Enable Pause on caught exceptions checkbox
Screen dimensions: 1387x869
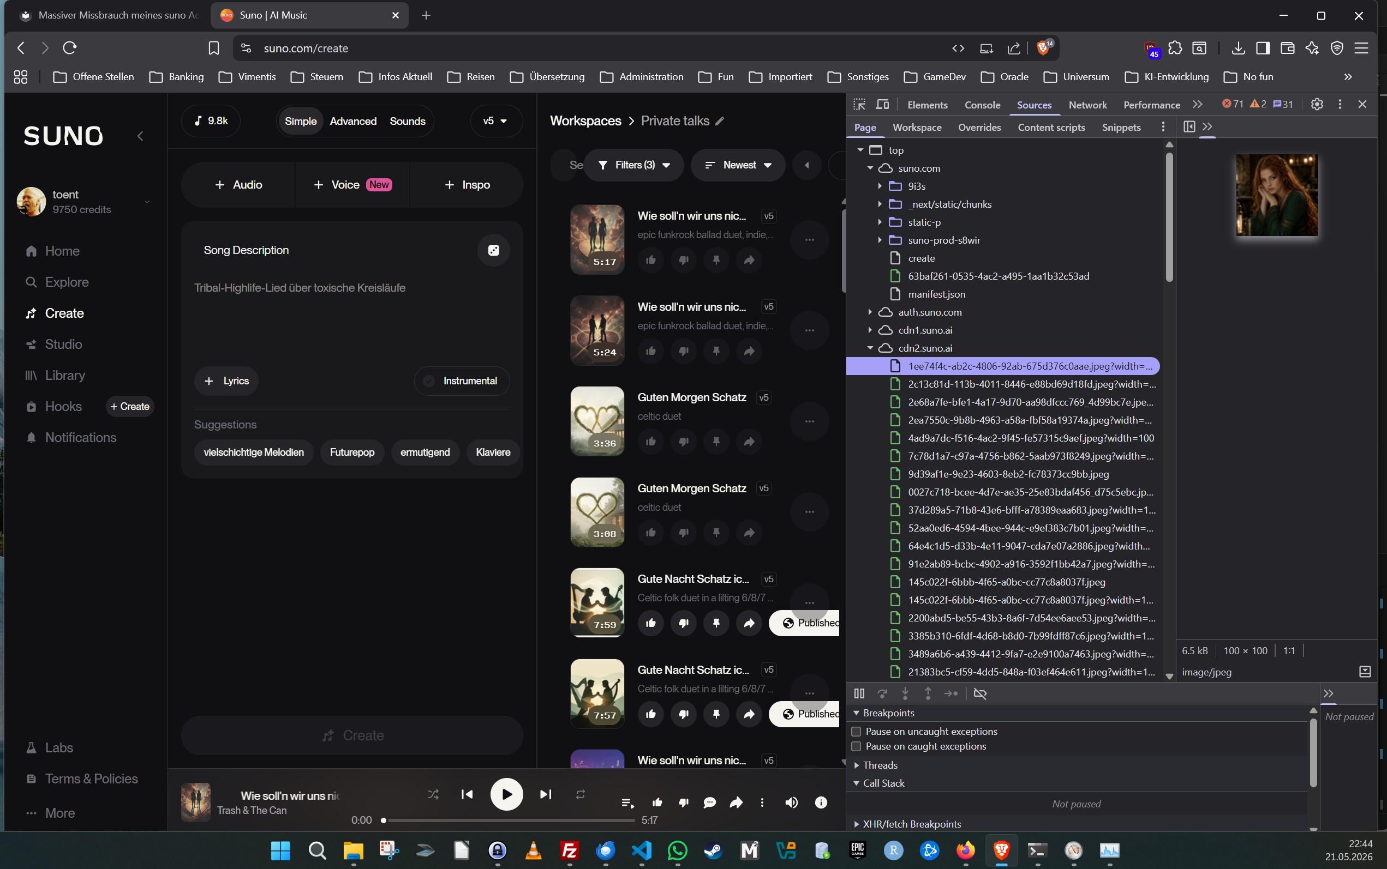pos(856,746)
